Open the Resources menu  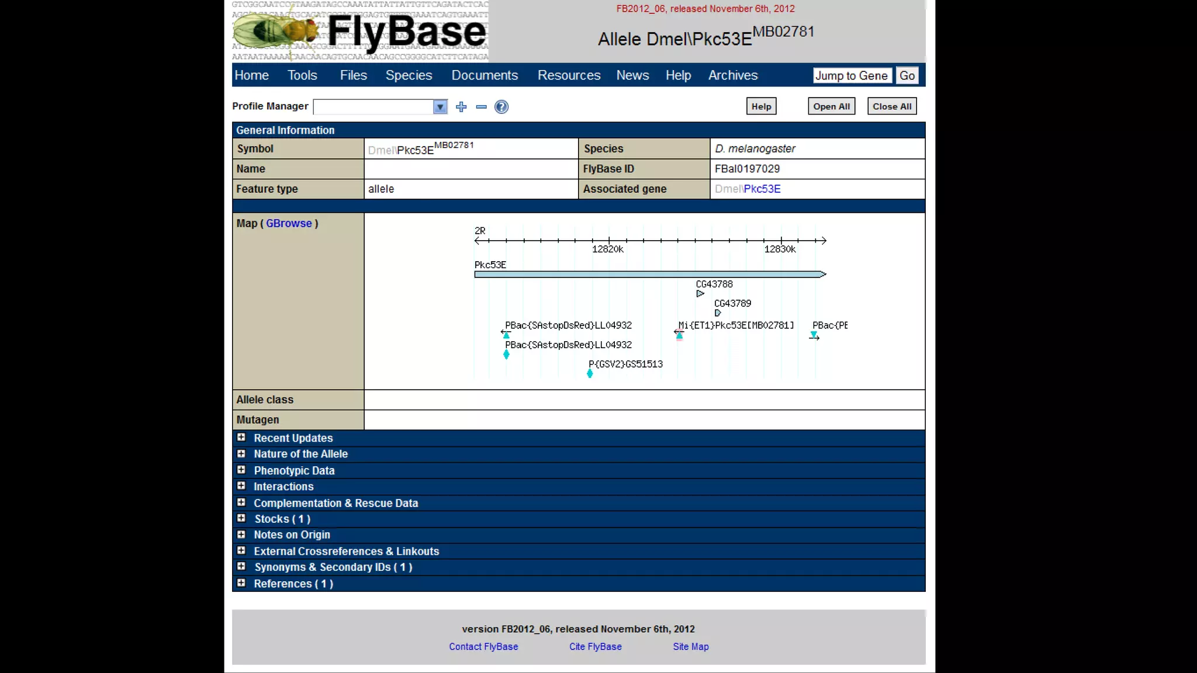pyautogui.click(x=569, y=75)
